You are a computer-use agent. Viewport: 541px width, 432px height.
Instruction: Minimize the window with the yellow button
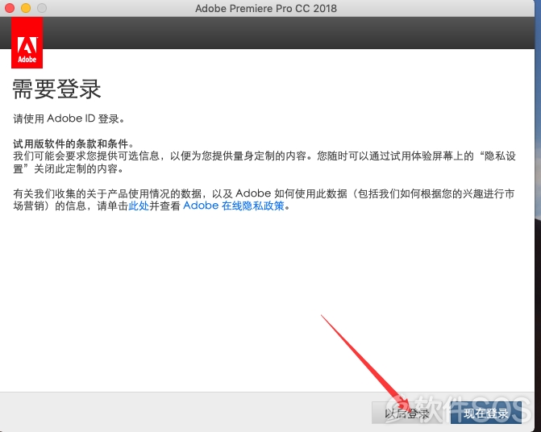point(26,8)
